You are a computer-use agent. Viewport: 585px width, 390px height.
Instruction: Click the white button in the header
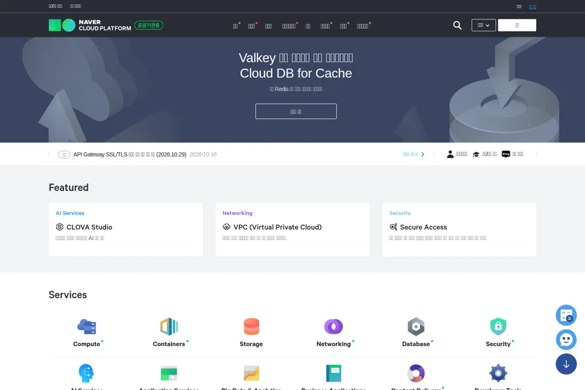(517, 25)
